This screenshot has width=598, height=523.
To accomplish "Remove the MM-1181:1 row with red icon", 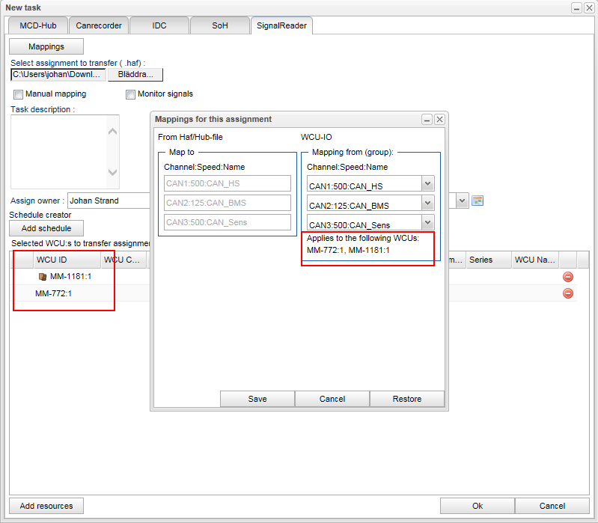I will [x=567, y=277].
